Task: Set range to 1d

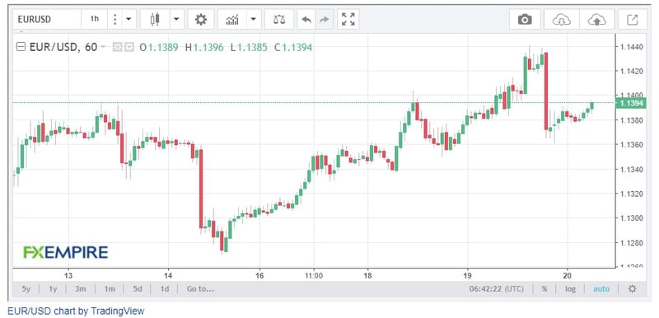Action: (165, 289)
